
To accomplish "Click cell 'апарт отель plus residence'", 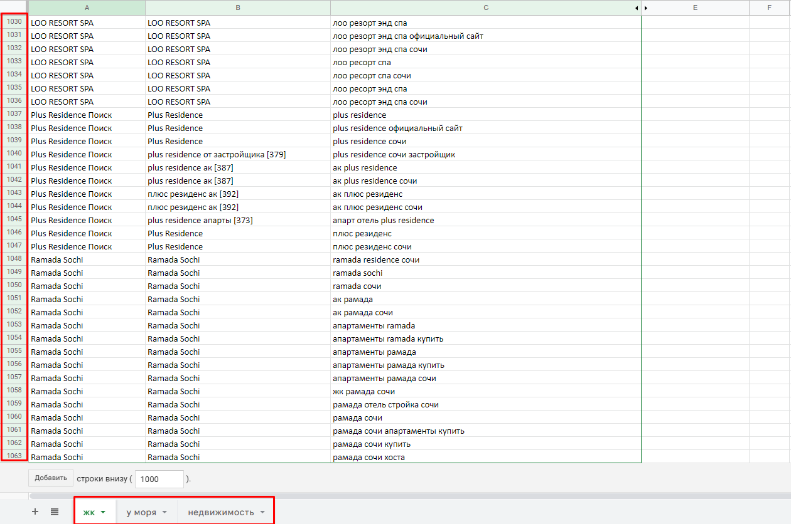I will point(486,220).
